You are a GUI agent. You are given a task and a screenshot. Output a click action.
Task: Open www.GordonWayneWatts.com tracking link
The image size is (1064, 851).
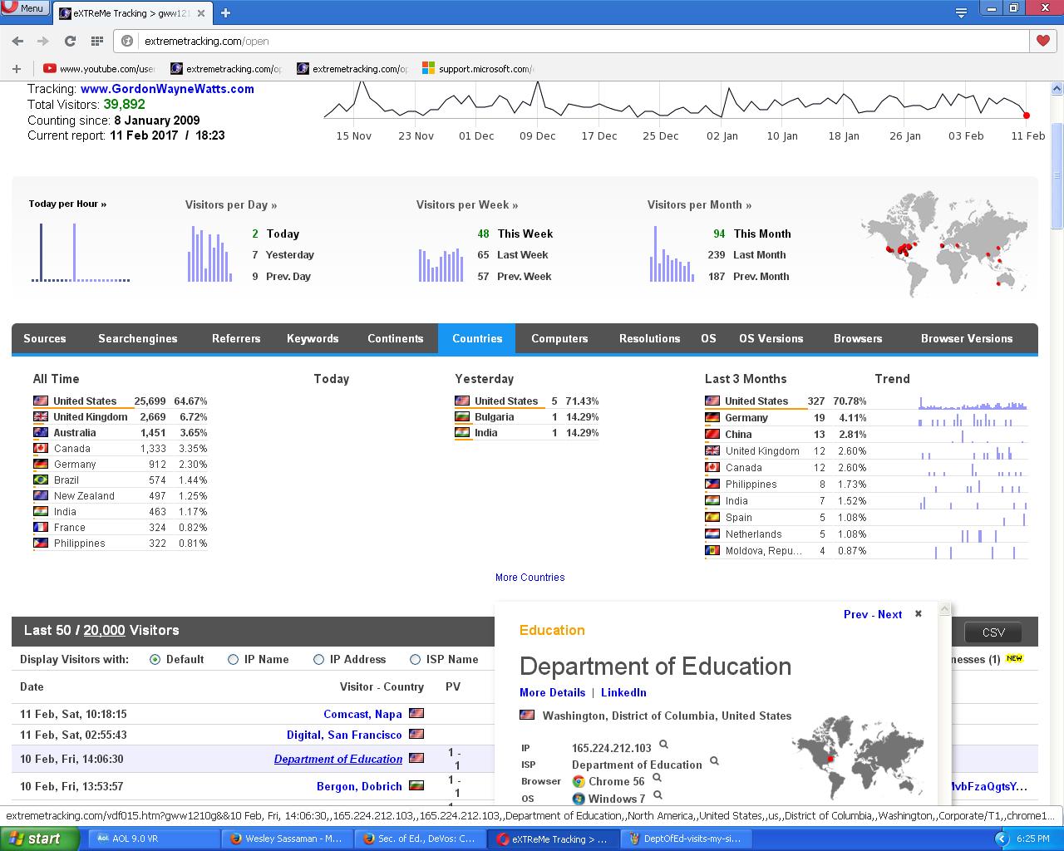(x=167, y=89)
